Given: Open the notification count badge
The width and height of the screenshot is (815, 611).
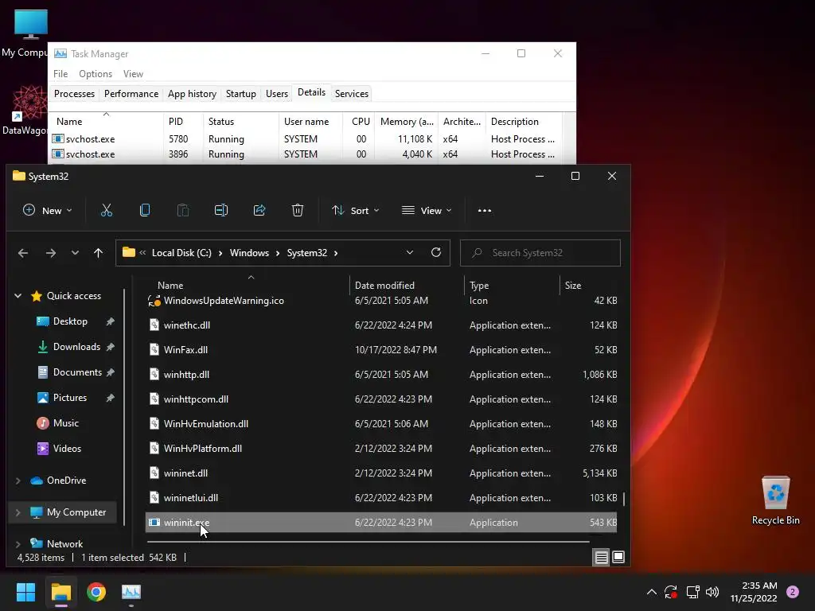Looking at the screenshot, I should click(x=793, y=592).
